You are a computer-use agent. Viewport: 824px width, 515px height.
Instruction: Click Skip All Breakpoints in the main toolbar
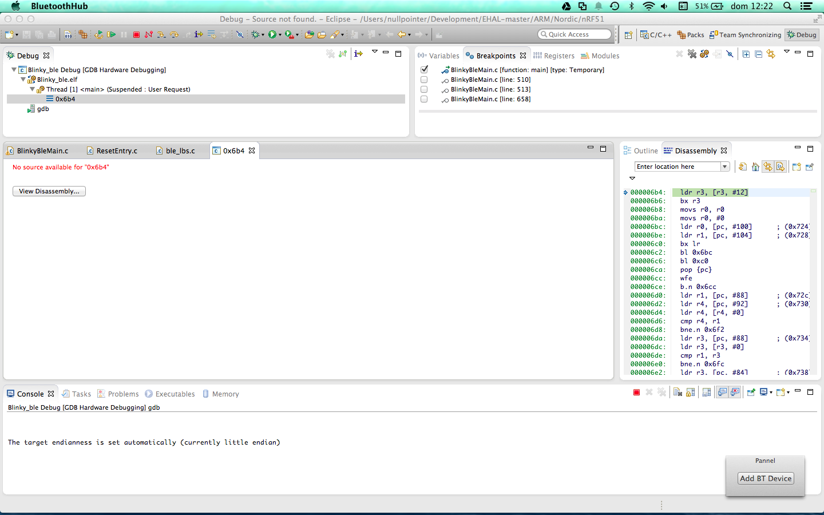point(240,34)
